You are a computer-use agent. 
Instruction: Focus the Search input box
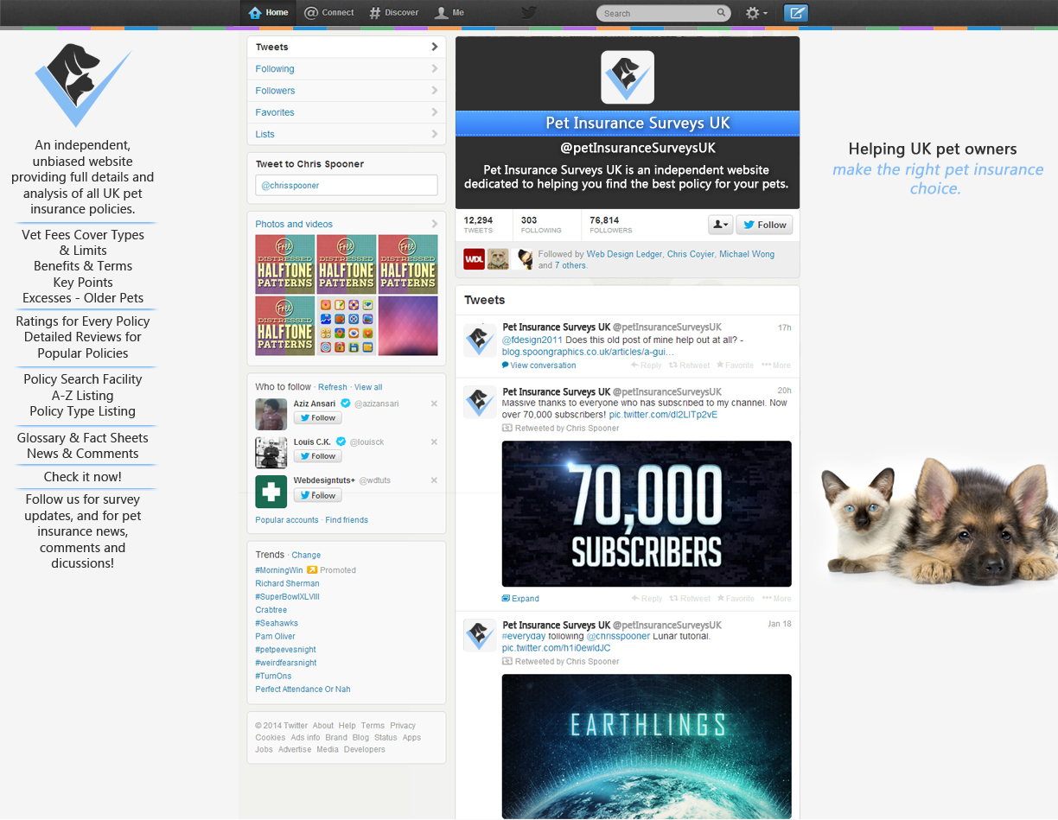pos(663,13)
